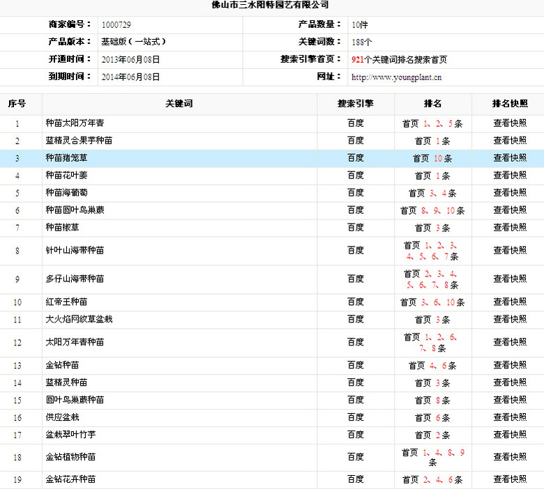
Task: Click 百度 search engine cell for 供应盆栽
Action: click(x=356, y=417)
